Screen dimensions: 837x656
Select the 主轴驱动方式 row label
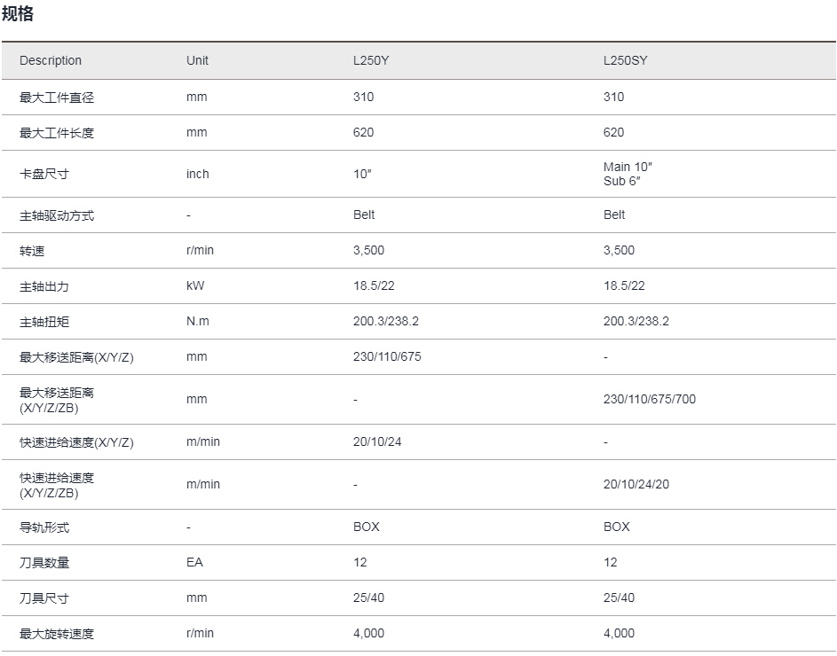[57, 215]
